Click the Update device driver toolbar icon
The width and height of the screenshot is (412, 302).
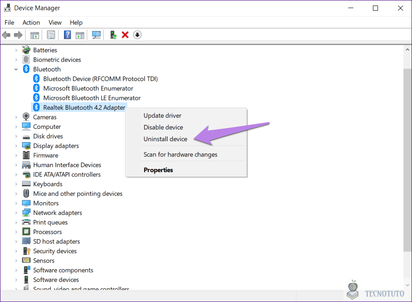point(113,35)
